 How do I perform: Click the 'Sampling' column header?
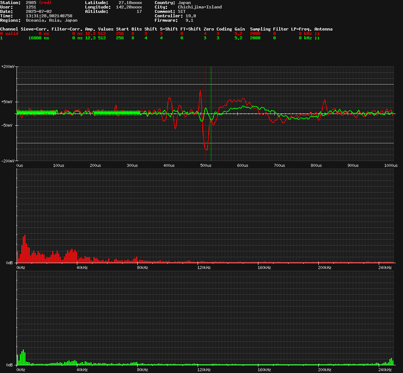coord(260,29)
